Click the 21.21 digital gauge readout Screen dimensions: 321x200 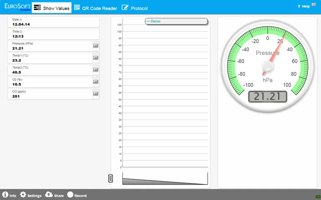pyautogui.click(x=267, y=97)
